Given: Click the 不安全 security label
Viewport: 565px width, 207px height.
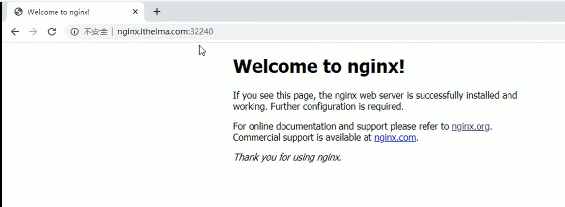Looking at the screenshot, I should tap(95, 32).
